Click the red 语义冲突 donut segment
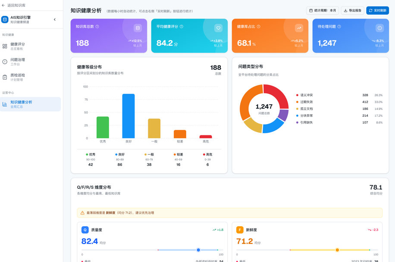The image size is (395, 262). (279, 94)
